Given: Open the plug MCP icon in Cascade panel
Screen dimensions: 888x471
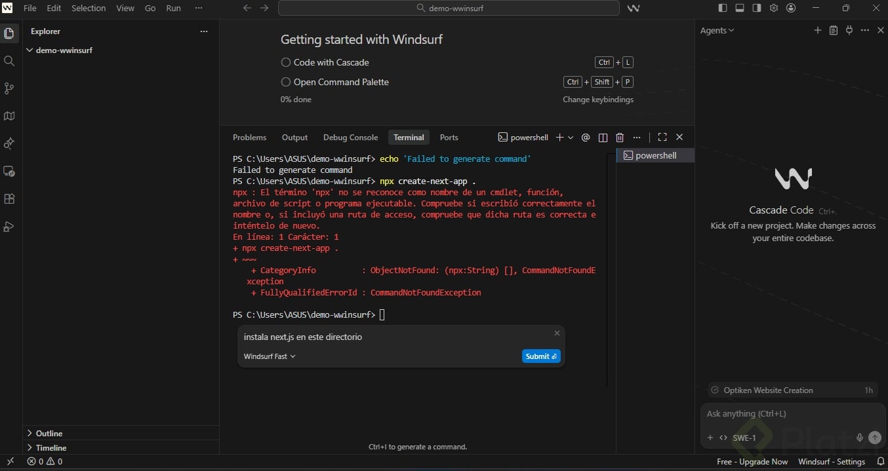Looking at the screenshot, I should [849, 31].
